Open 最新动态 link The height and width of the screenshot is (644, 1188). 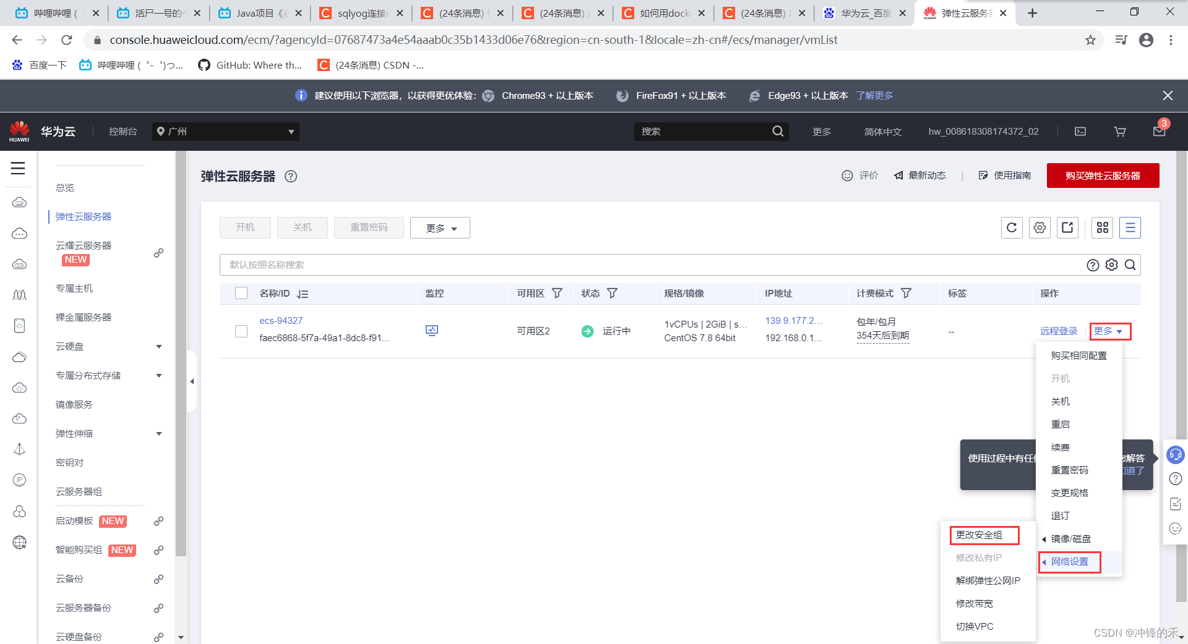tap(920, 176)
